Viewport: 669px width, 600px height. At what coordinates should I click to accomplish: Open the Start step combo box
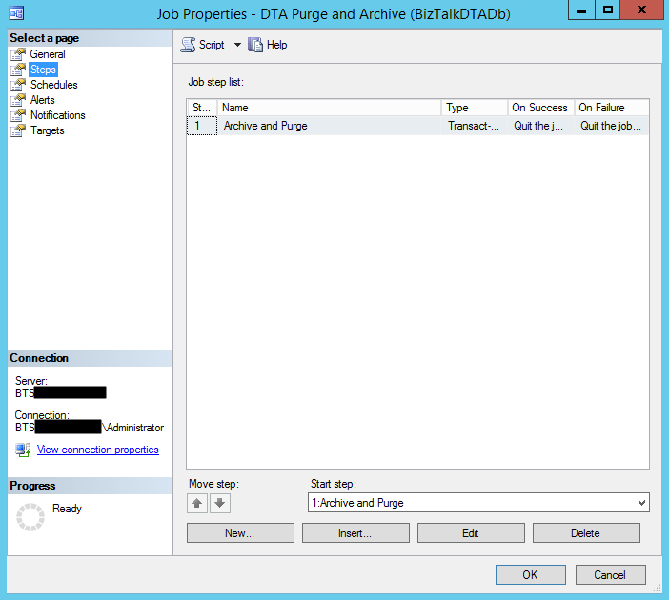click(478, 503)
